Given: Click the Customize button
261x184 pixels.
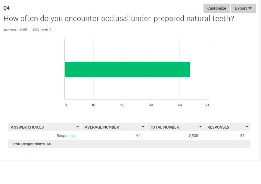Looking at the screenshot, I should pos(216,8).
